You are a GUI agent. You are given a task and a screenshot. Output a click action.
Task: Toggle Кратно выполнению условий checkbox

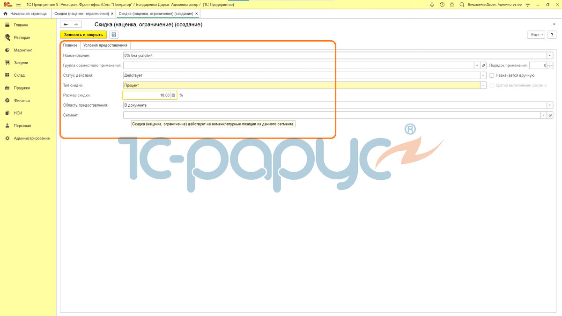(492, 85)
